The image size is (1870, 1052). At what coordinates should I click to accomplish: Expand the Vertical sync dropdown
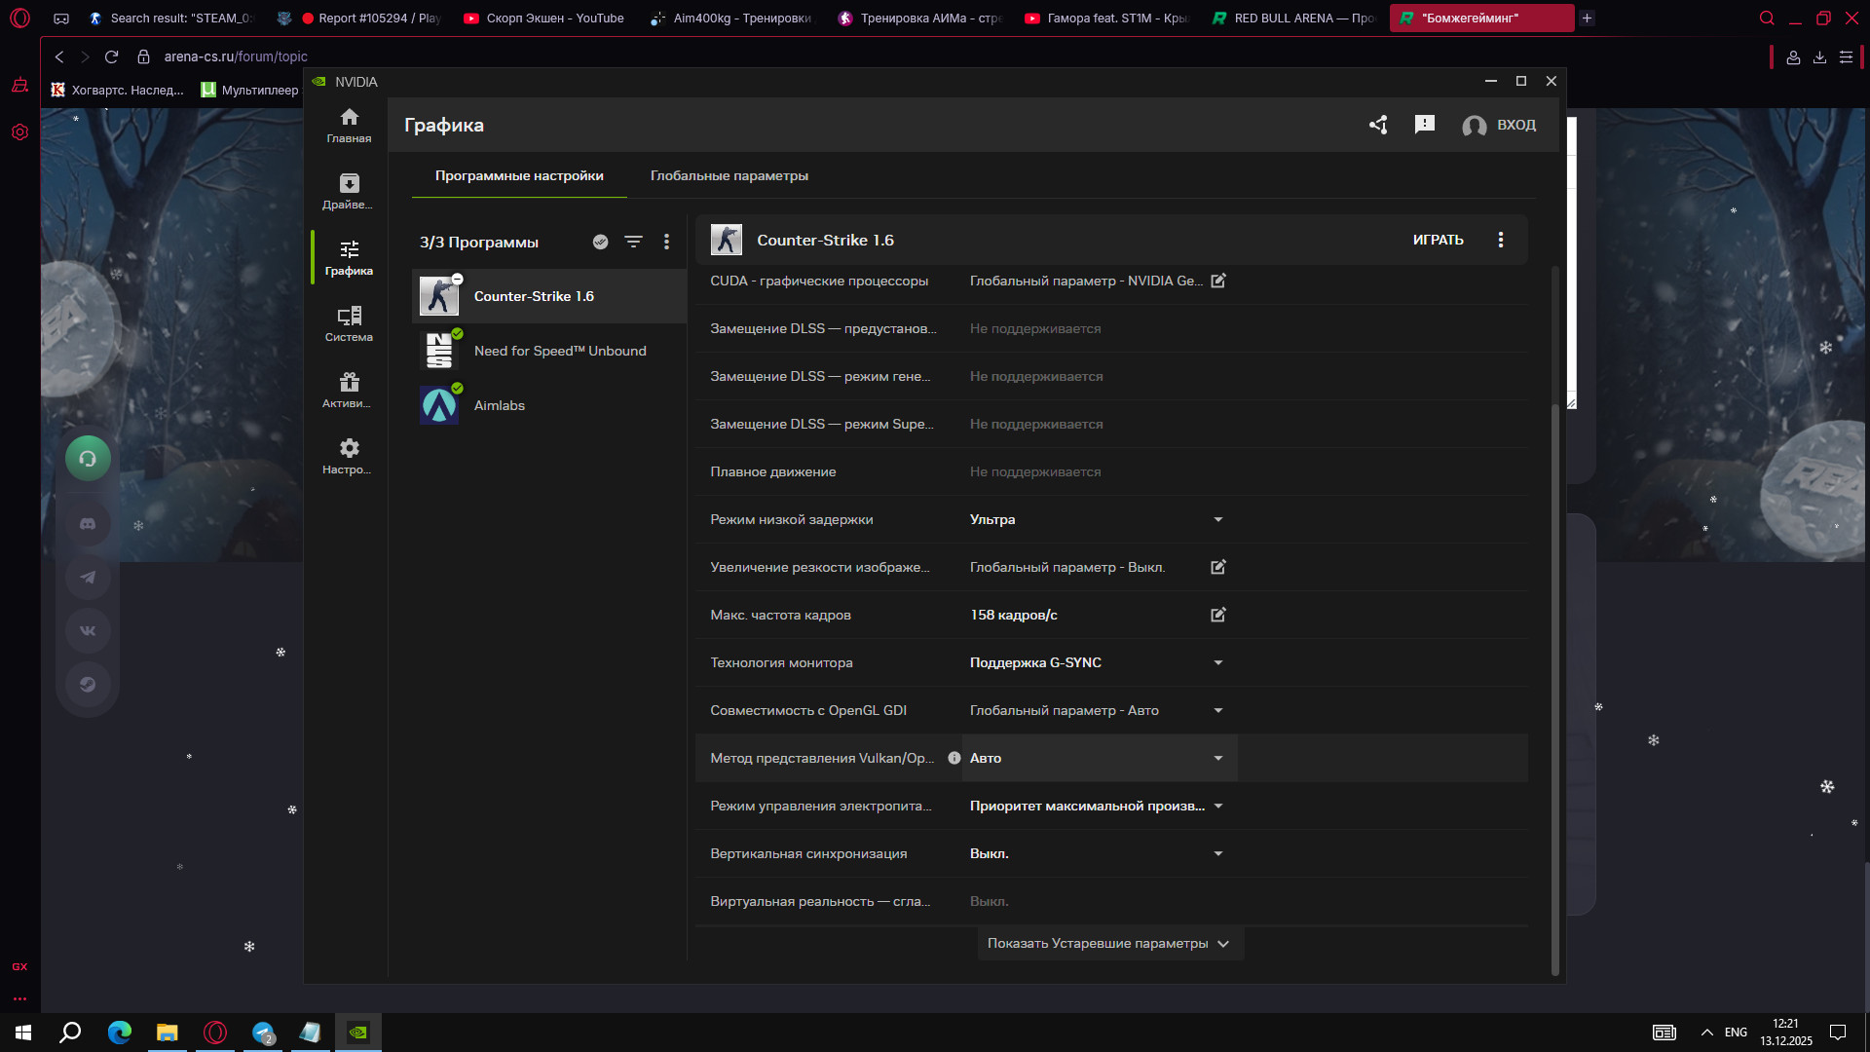[x=1218, y=853]
